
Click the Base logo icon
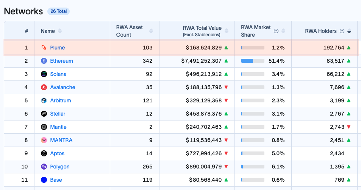pyautogui.click(x=44, y=180)
